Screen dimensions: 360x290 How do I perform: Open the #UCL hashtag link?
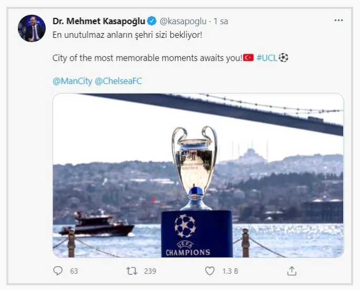tap(266, 57)
